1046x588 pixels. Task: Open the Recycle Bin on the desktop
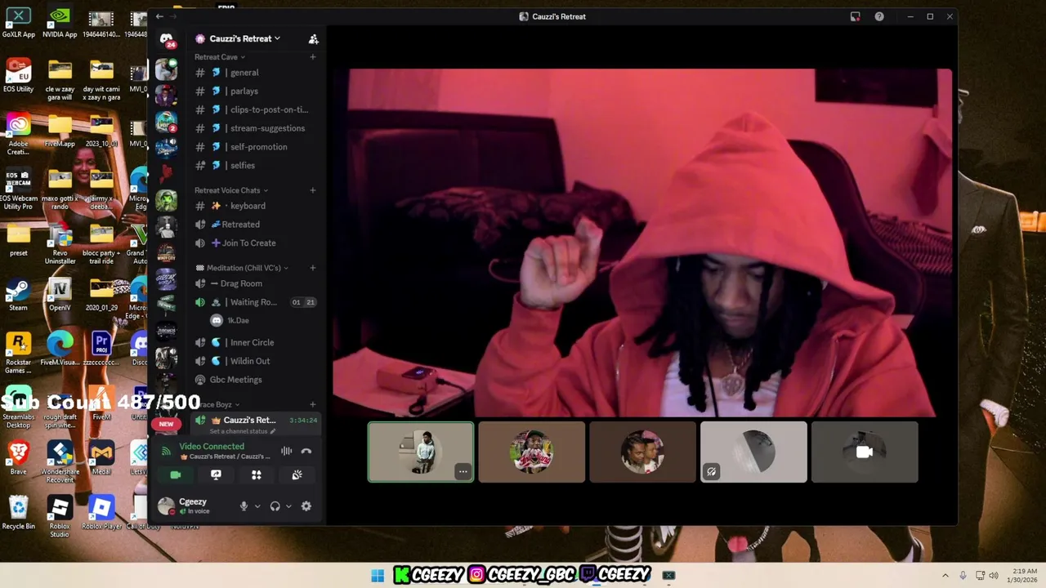(x=18, y=513)
